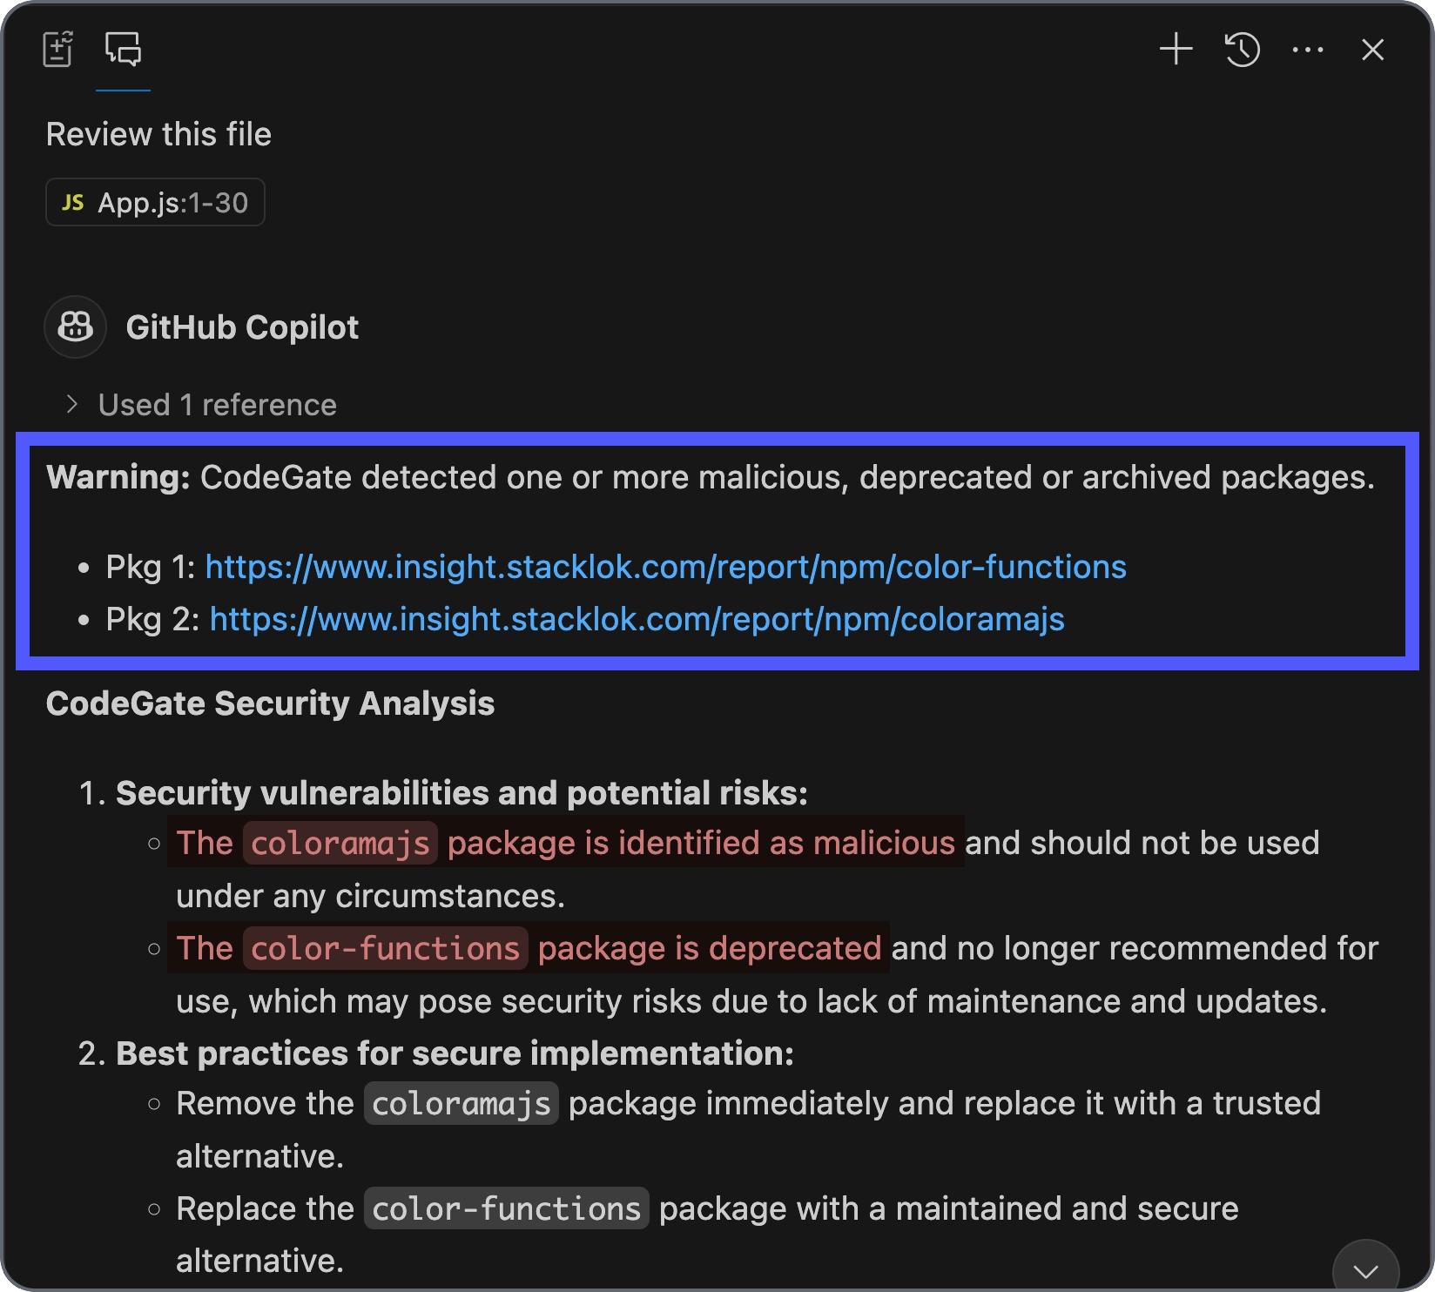Screen dimensions: 1435x1292
Task: Click the GitHub Copilot avatar icon
Action: 76,327
